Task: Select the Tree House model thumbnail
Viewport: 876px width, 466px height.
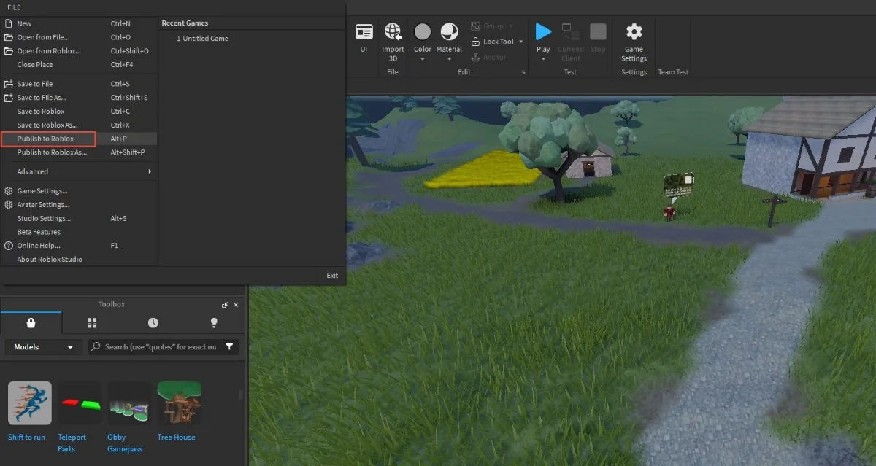Action: [x=180, y=403]
